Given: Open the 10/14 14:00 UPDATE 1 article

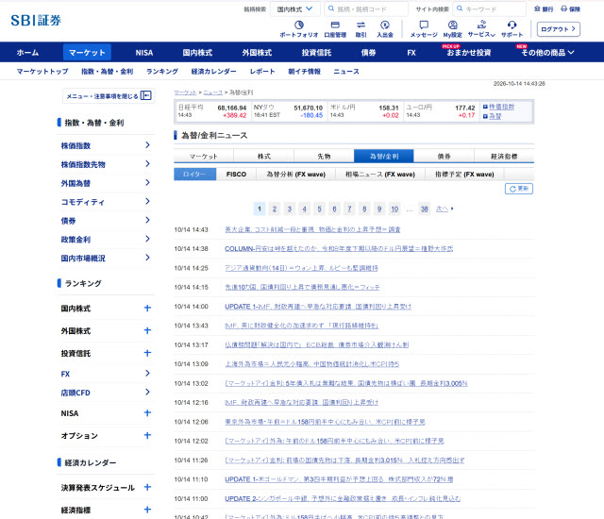Looking at the screenshot, I should click(318, 307).
